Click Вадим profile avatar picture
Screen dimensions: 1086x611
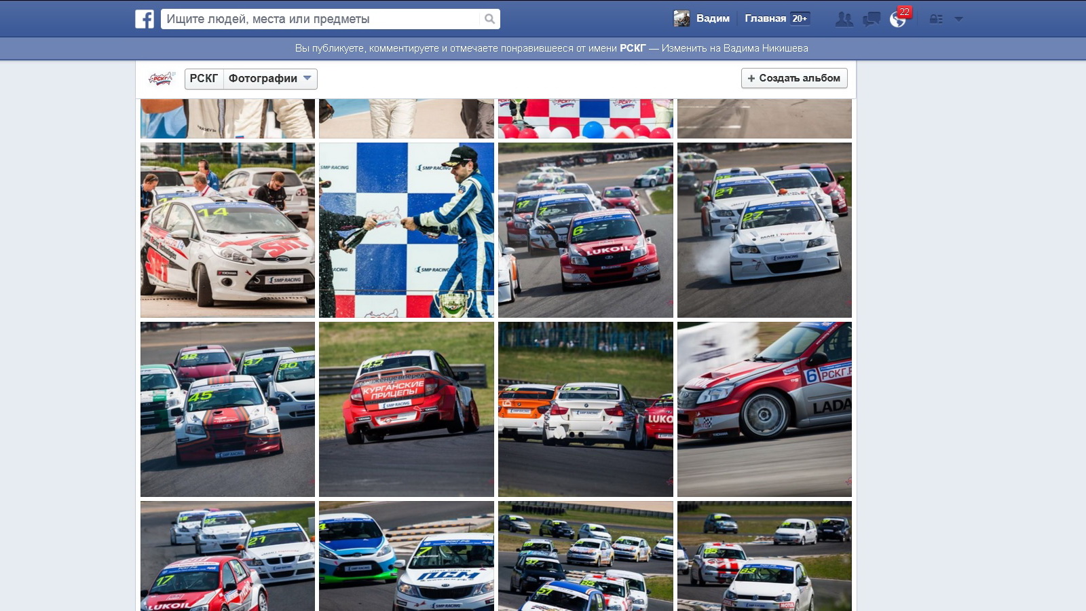pyautogui.click(x=681, y=19)
